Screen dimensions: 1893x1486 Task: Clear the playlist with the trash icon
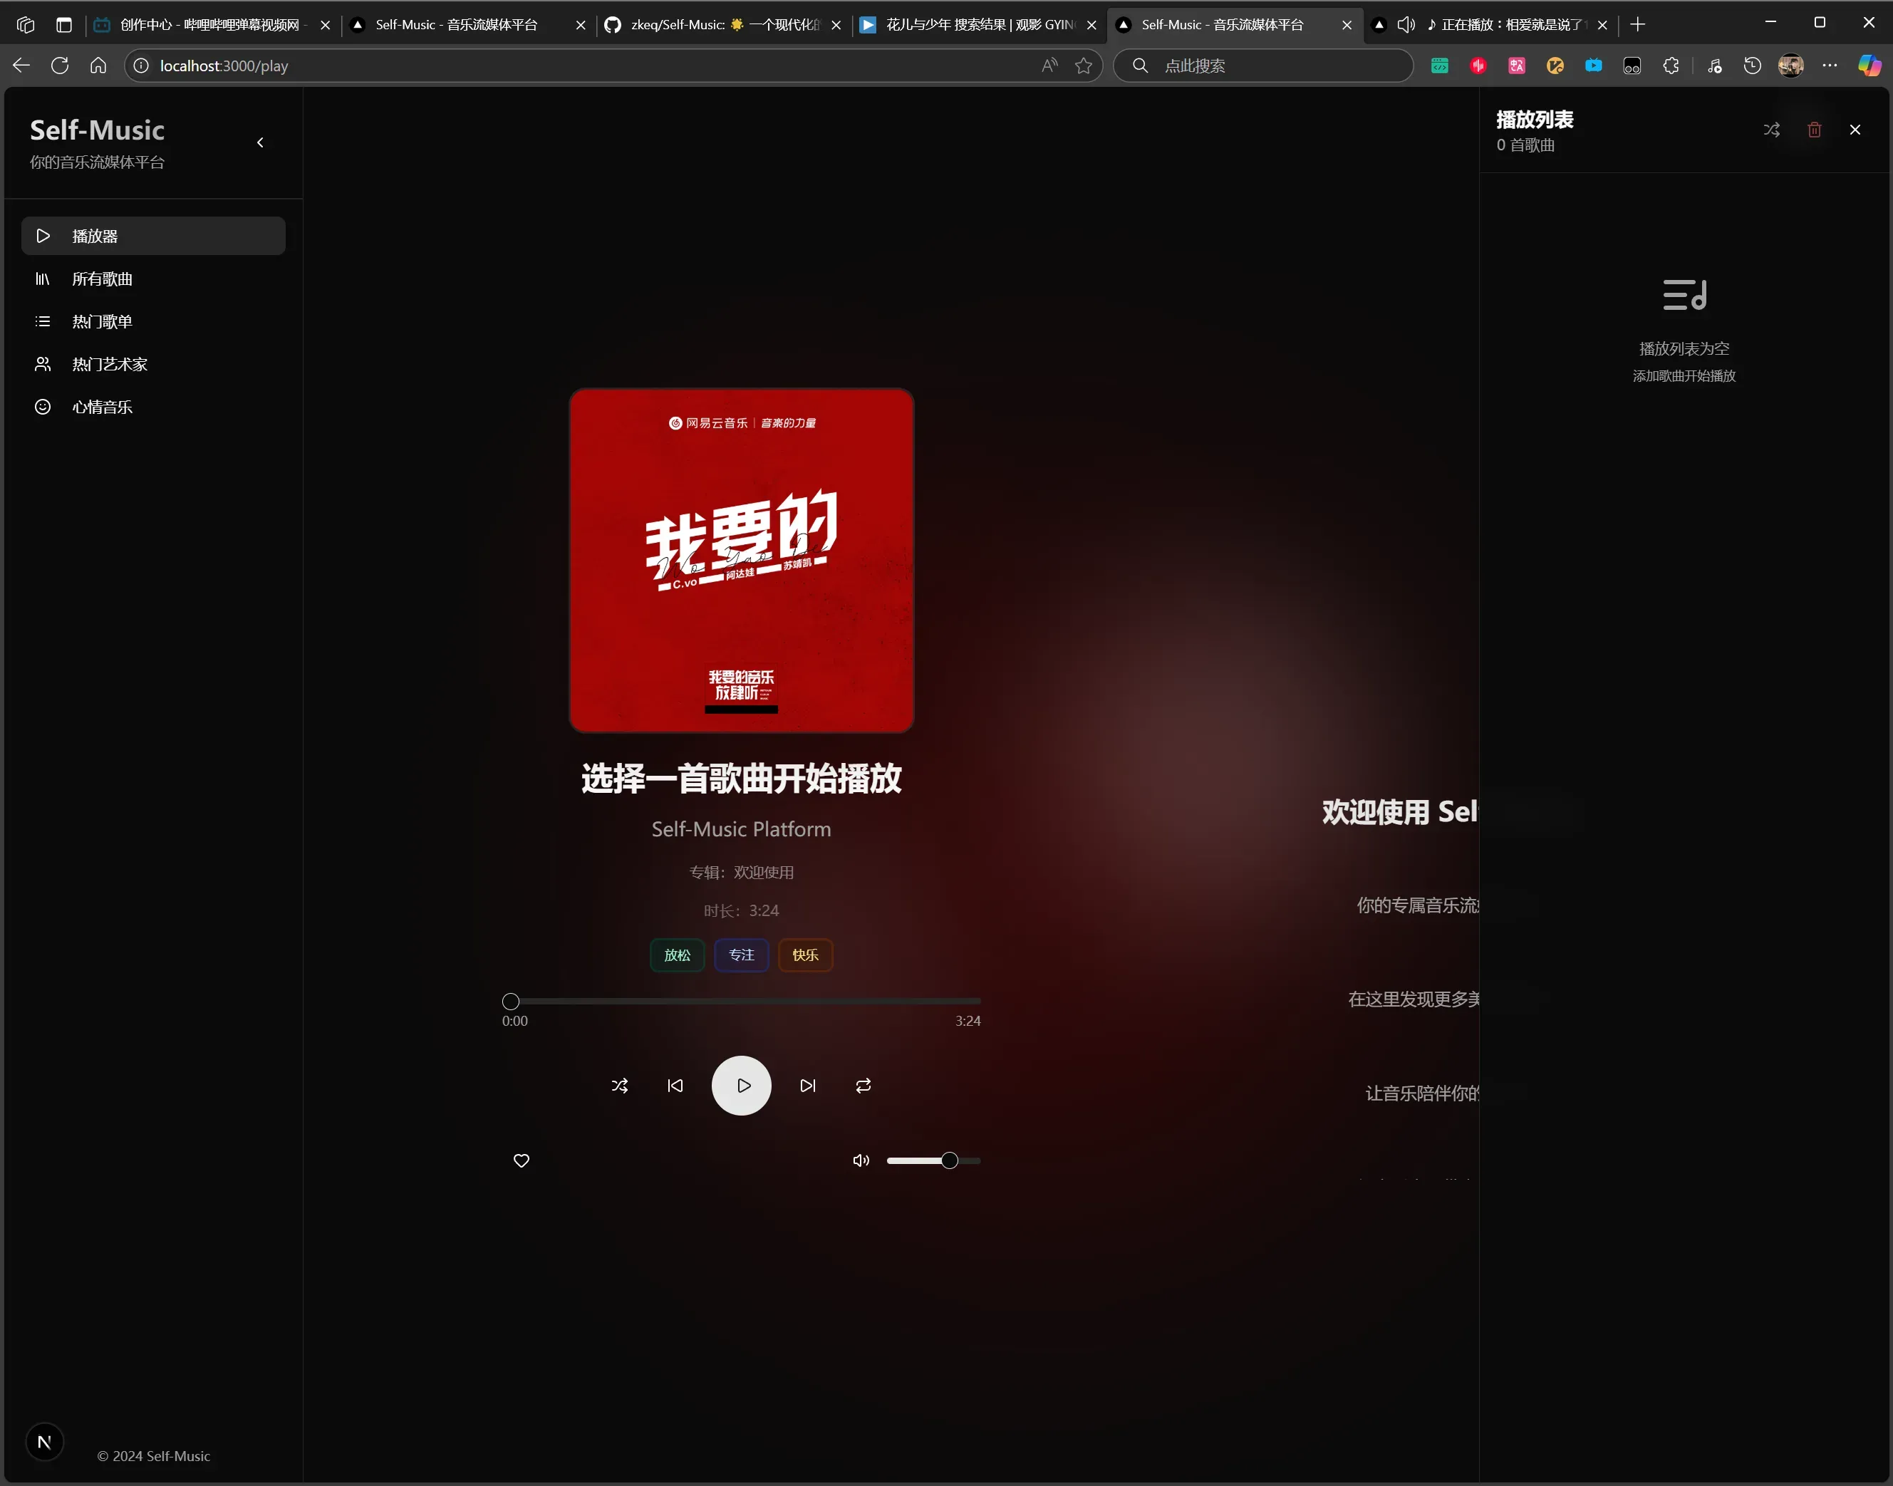(x=1814, y=130)
